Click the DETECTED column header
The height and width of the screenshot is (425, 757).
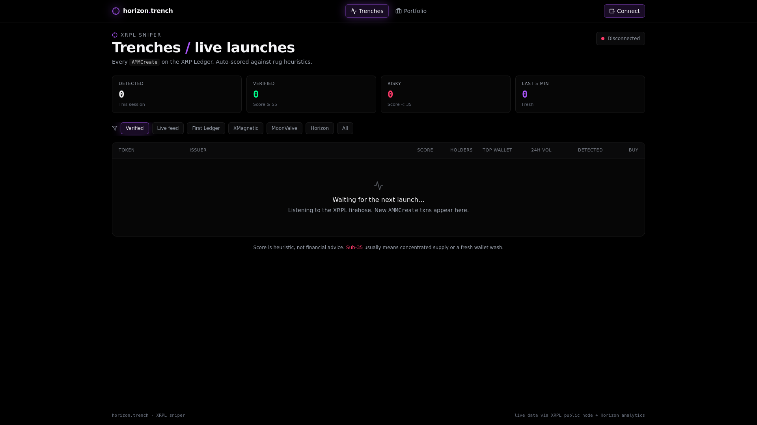[590, 150]
